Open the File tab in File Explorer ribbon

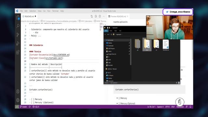(106, 31)
